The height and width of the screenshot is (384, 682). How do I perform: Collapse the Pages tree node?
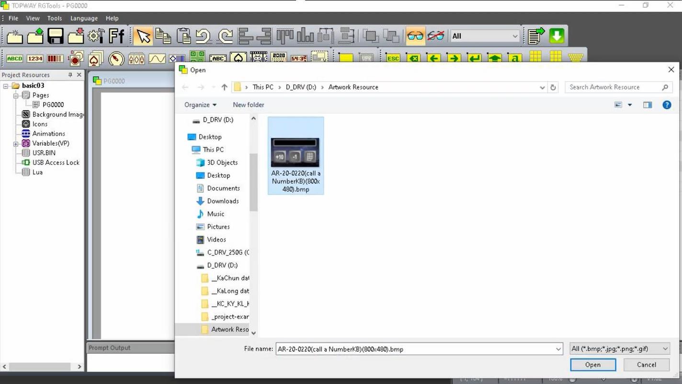click(x=16, y=95)
